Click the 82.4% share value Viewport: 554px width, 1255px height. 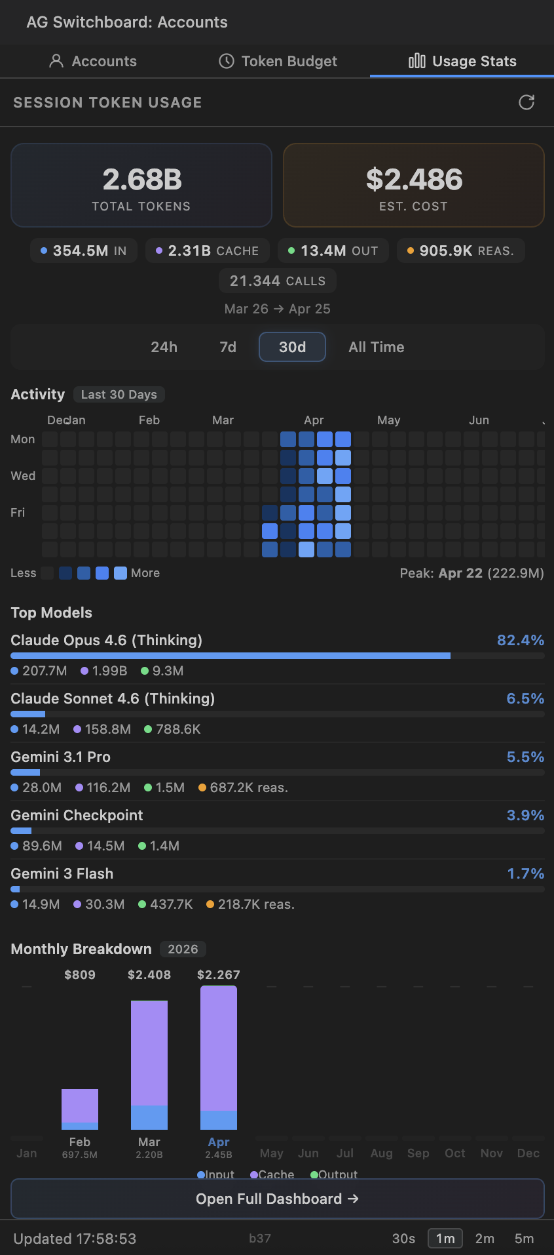521,640
